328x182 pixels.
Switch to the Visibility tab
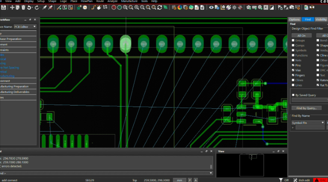click(x=321, y=20)
